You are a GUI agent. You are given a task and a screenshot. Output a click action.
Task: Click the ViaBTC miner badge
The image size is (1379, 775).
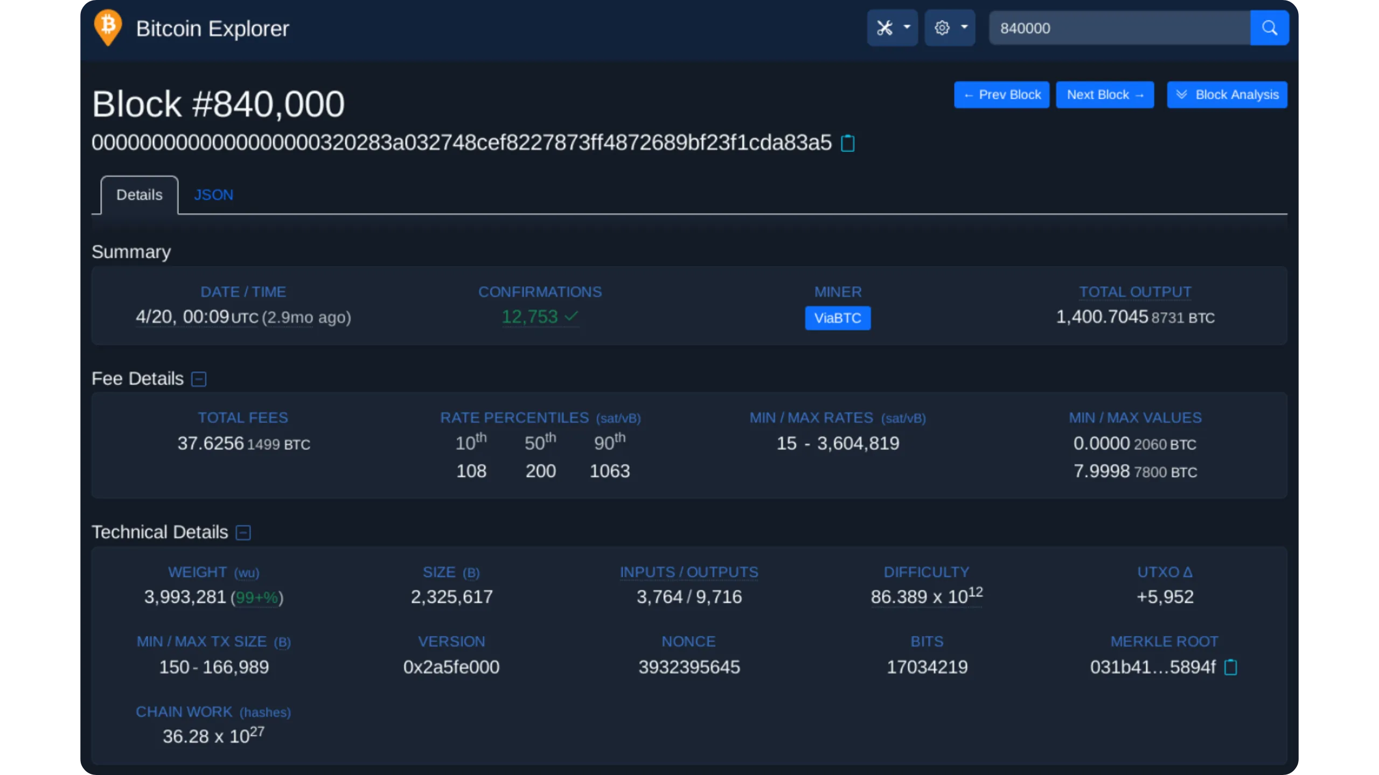[837, 318]
